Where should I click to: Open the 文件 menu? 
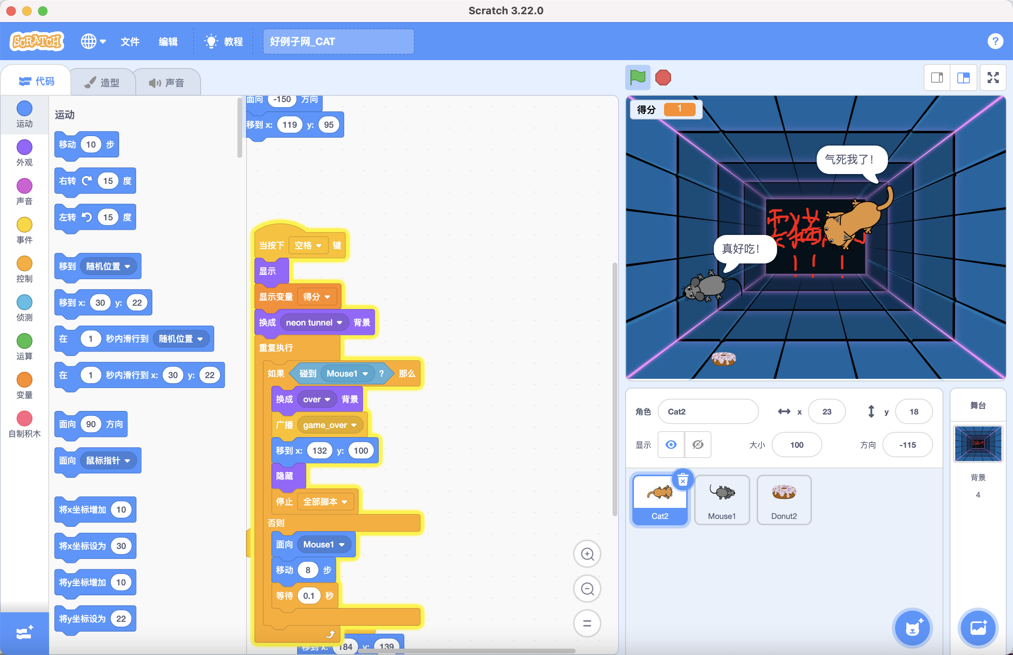pos(130,41)
